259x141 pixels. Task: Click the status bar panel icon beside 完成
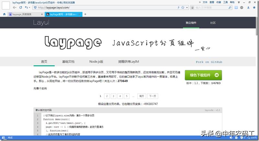click(x=3, y=137)
